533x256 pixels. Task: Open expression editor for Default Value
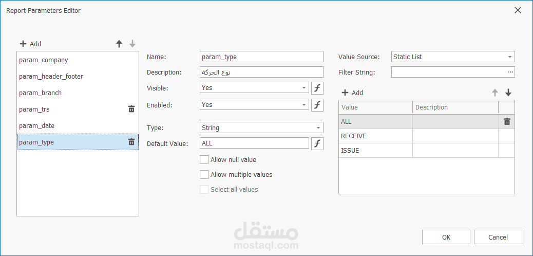point(317,143)
